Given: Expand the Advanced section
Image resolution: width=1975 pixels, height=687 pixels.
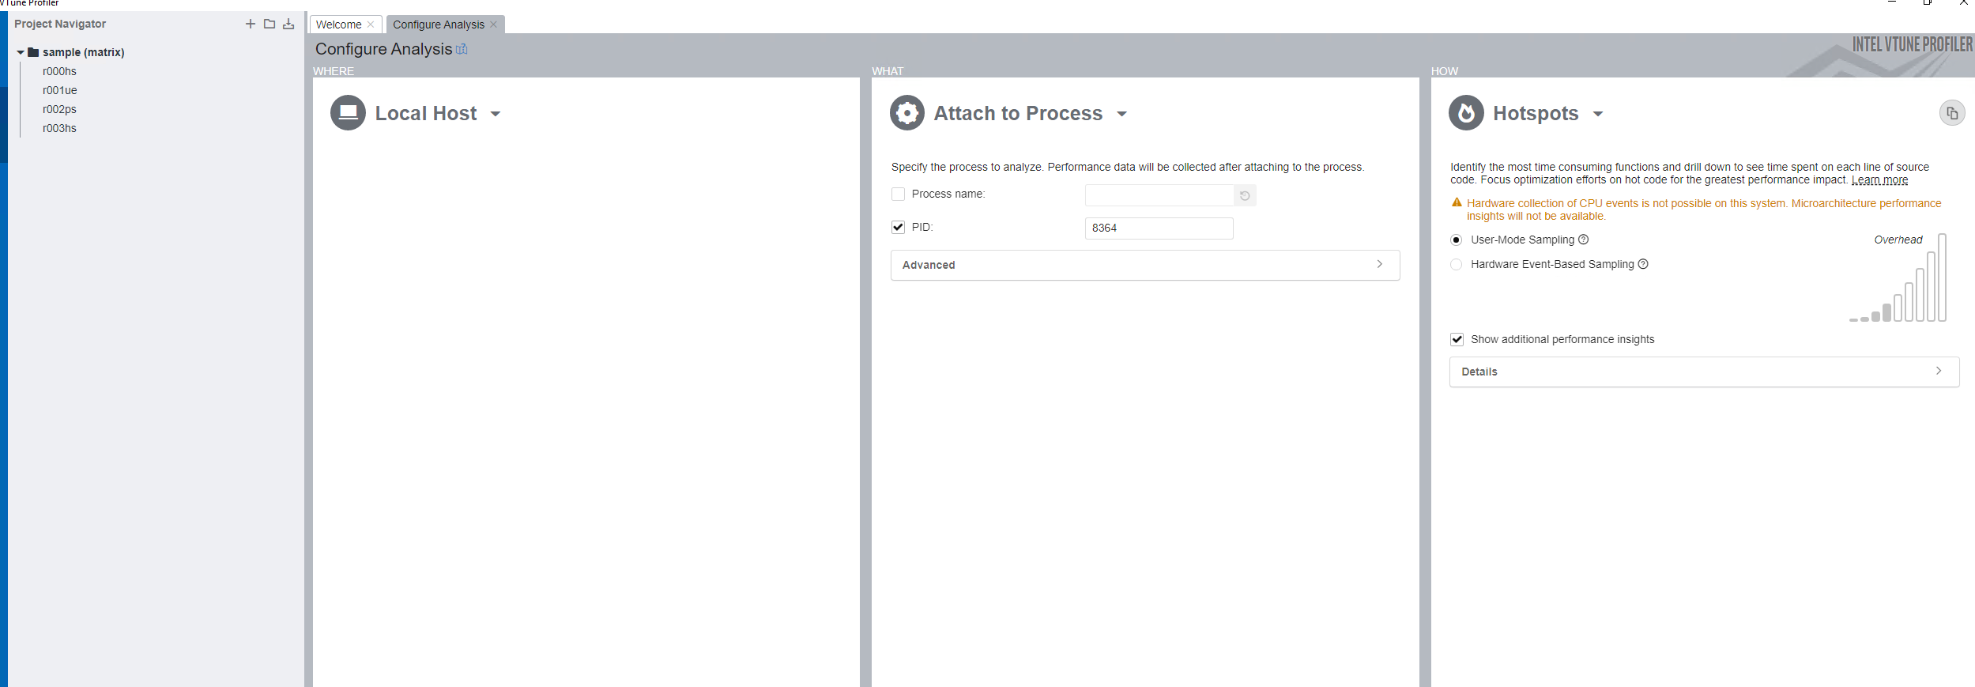Looking at the screenshot, I should point(1145,265).
